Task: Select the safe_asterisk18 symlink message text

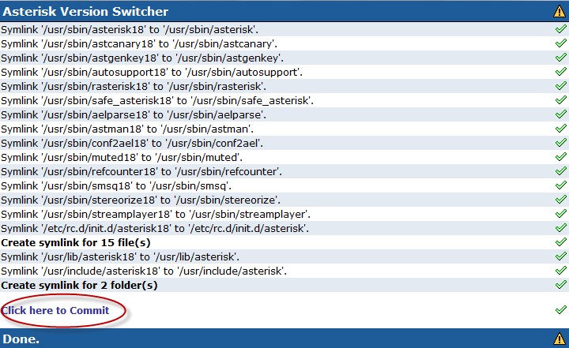Action: click(x=157, y=100)
